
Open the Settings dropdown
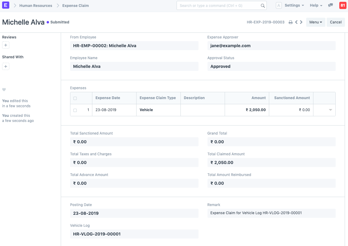[294, 5]
